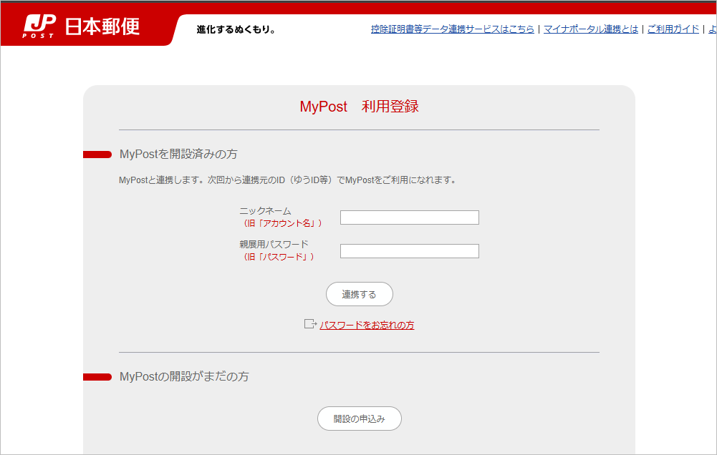Viewport: 717px width, 455px height.
Task: Open the ご利用ガイド link
Action: 673,29
